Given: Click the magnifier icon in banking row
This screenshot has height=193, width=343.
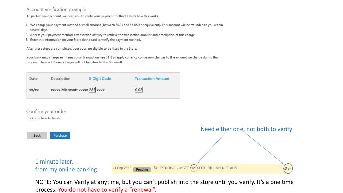Looking at the screenshot, I should point(155,168).
